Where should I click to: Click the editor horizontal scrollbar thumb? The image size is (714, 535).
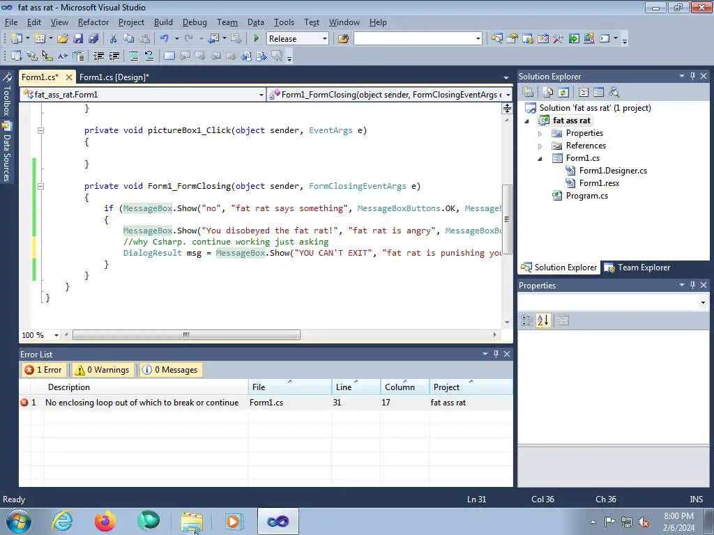coord(186,335)
